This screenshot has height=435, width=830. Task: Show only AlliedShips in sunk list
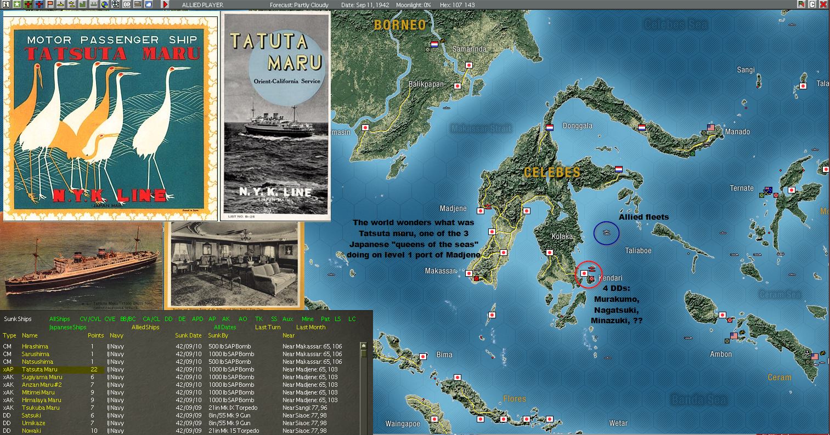tap(145, 327)
